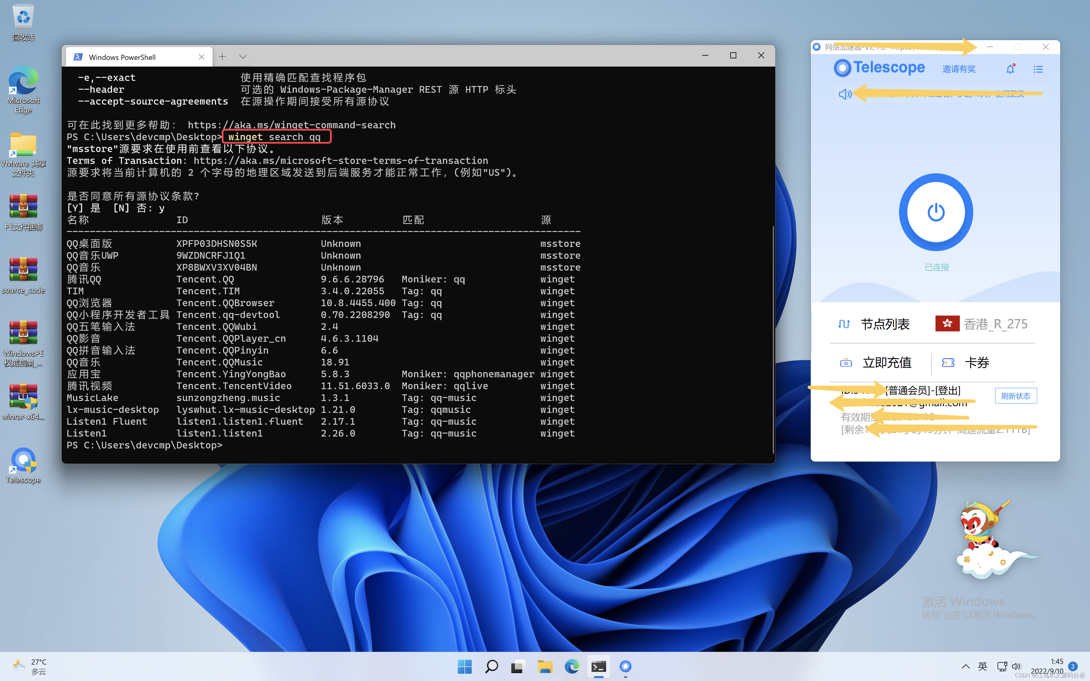
Task: Open the Recycle Bin desktop icon
Action: click(x=23, y=22)
